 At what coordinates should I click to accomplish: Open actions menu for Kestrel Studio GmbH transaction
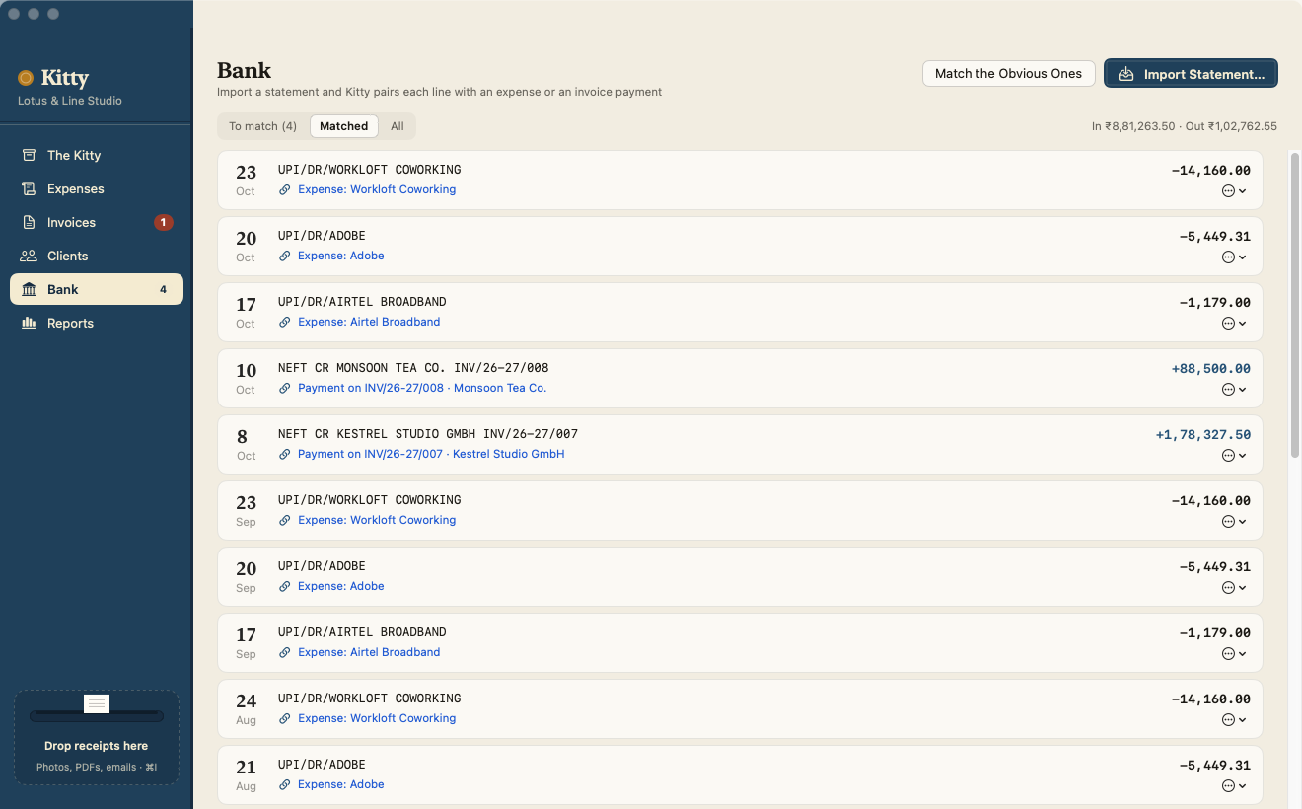(x=1234, y=456)
